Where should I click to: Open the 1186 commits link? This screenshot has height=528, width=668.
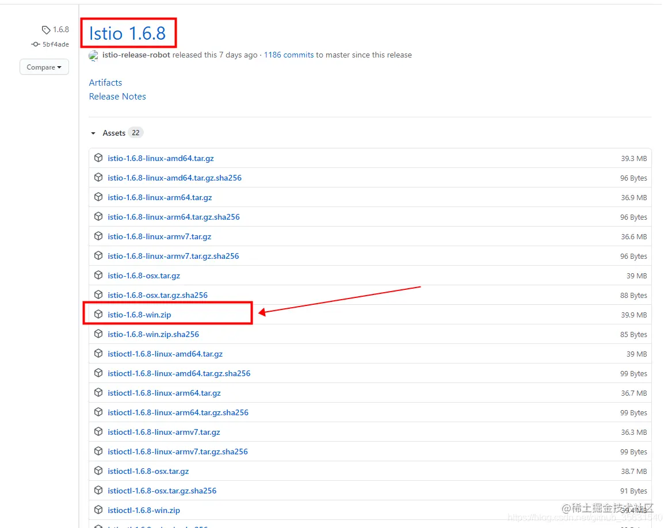[289, 55]
